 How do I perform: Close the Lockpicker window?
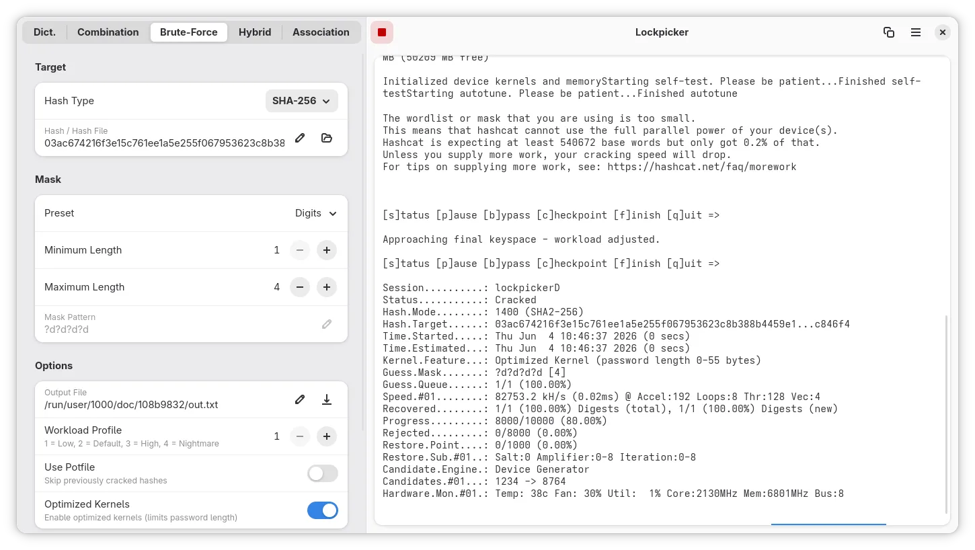[x=943, y=32]
